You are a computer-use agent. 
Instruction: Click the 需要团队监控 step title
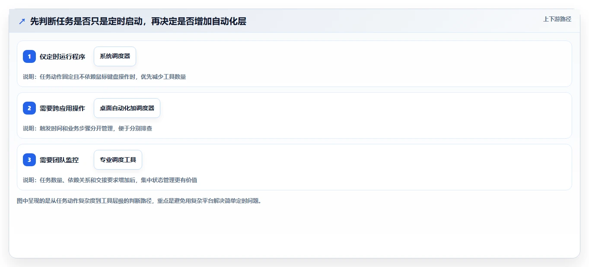point(59,160)
